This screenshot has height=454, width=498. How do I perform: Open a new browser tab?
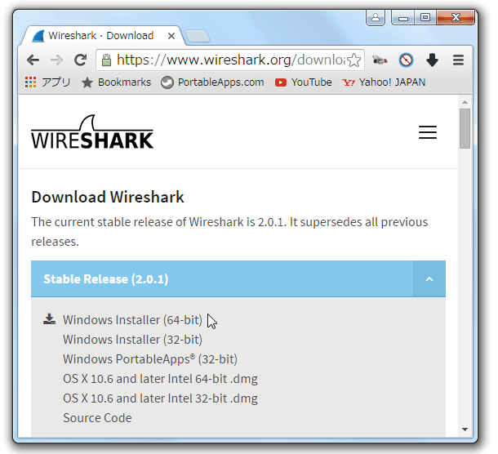(198, 36)
